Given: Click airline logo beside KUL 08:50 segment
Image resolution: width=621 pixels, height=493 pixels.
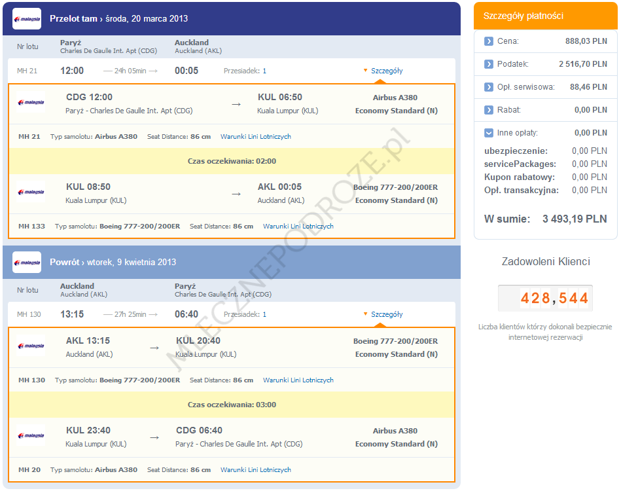Looking at the screenshot, I should (31, 192).
